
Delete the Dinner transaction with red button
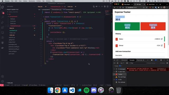117,46
